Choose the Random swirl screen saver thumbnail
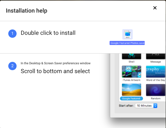The height and width of the screenshot is (128, 166). 156,89
